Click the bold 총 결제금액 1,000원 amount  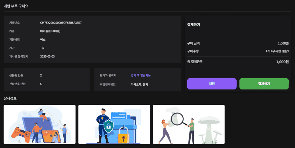(x=282, y=62)
